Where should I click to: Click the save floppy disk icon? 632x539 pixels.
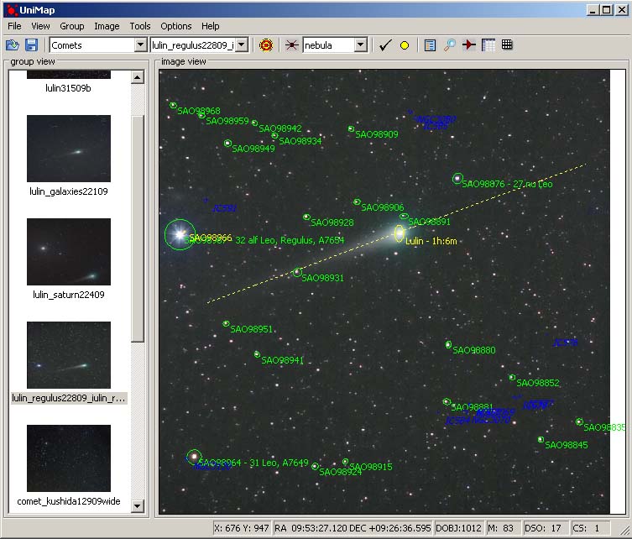[31, 44]
